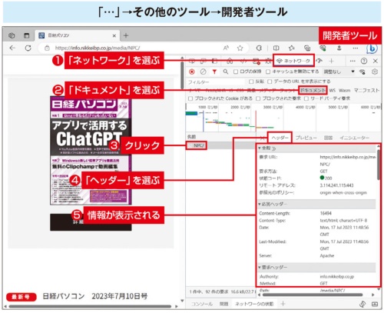Start Read aloud from address bar
Image resolution: width=384 pixels, height=313 pixels.
(x=226, y=48)
